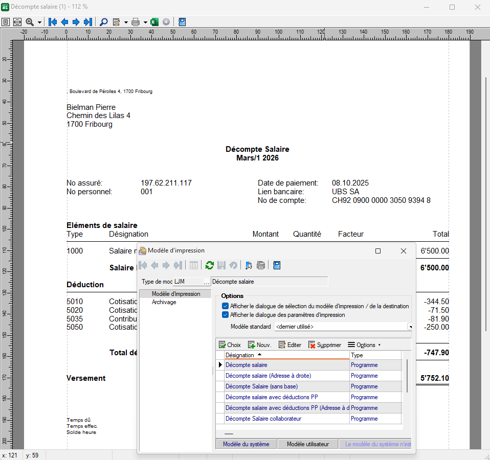
Task: Switch to the Modèle utilisateur tab
Action: tap(307, 444)
